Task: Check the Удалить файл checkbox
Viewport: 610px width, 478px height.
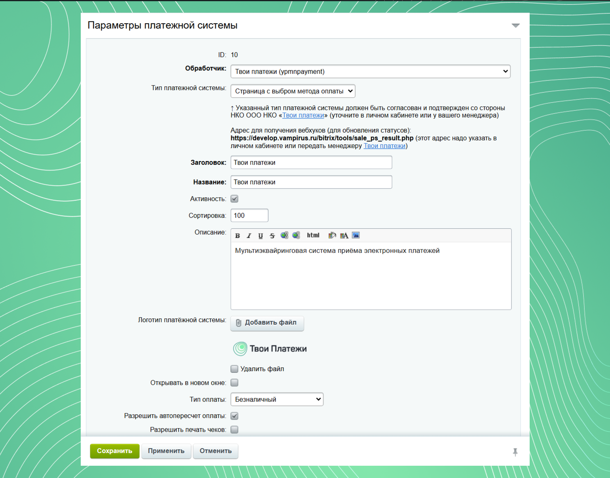Action: [234, 369]
